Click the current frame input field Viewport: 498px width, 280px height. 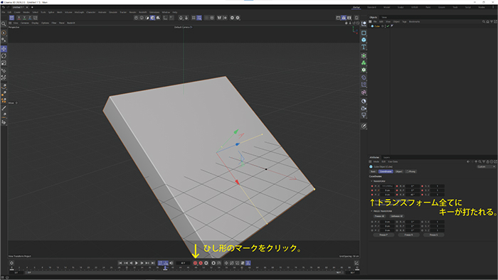(x=184, y=263)
